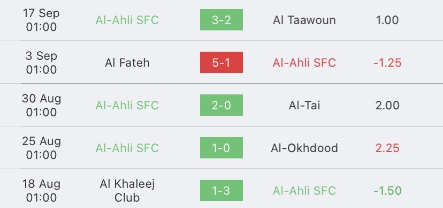
Task: Open the 1-0 score against Al-Okhdood
Action: [x=221, y=148]
